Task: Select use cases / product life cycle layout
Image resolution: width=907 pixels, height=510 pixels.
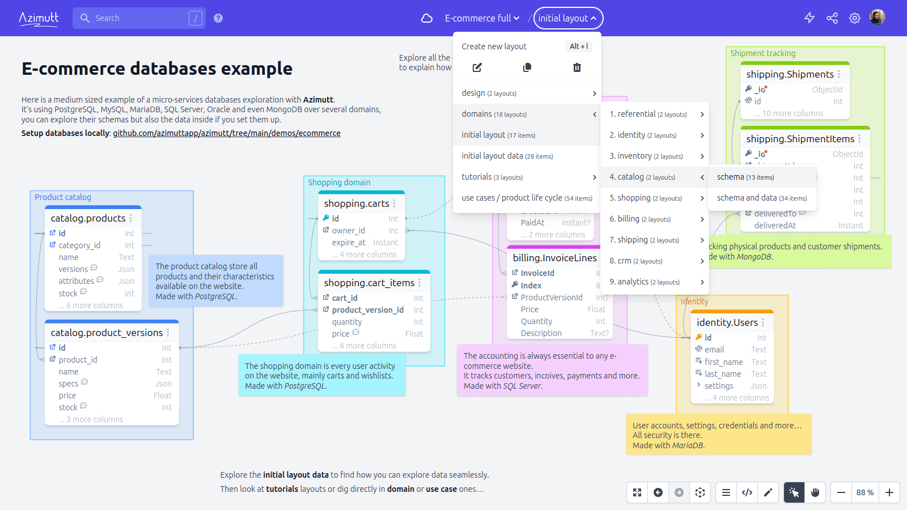Action: coord(527,198)
